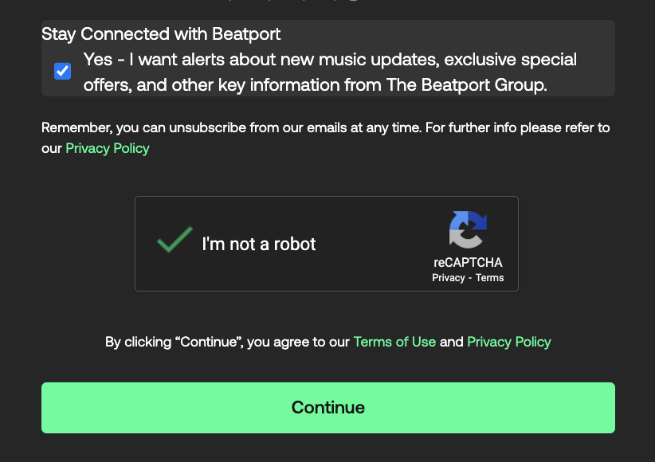
Task: Click the "The Beatport Group" text in label
Action: click(466, 84)
